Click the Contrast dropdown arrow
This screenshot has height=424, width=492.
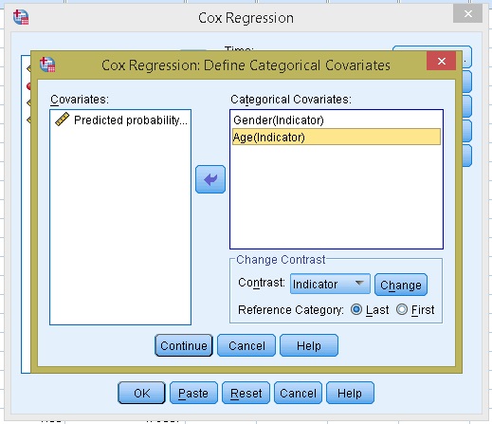(359, 283)
